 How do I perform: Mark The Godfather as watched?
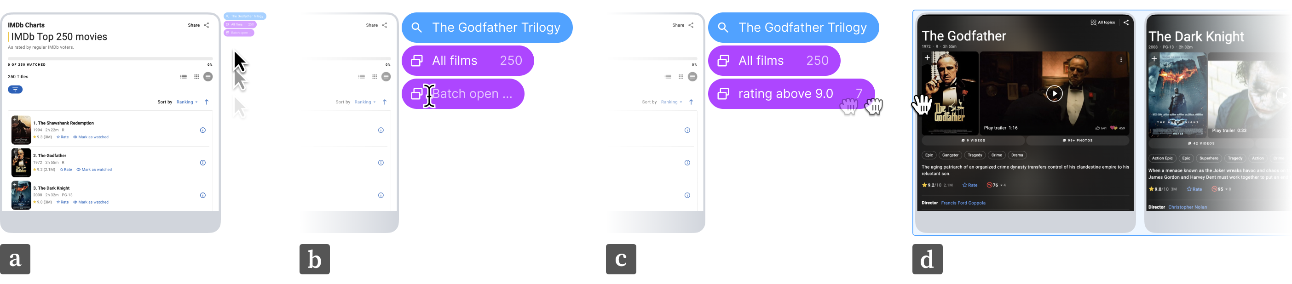pyautogui.click(x=94, y=170)
